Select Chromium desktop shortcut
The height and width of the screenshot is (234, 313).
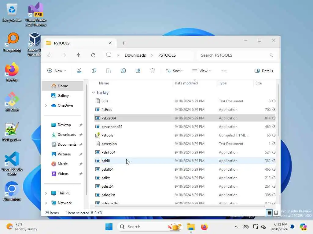coord(12,192)
